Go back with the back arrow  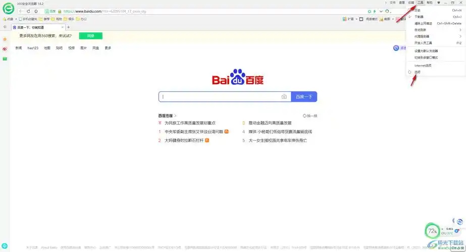click(x=21, y=11)
